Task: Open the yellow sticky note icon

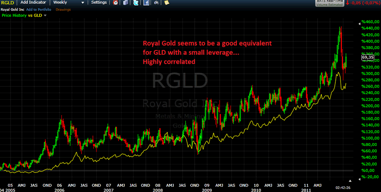Action: 166,2
